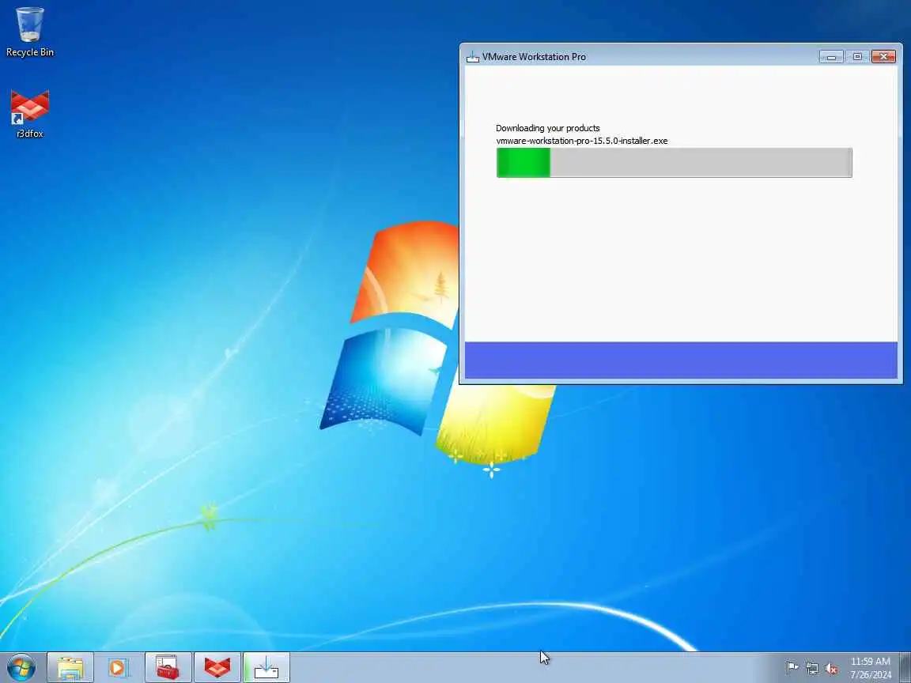
Task: Click the green download progress bar
Action: point(674,163)
